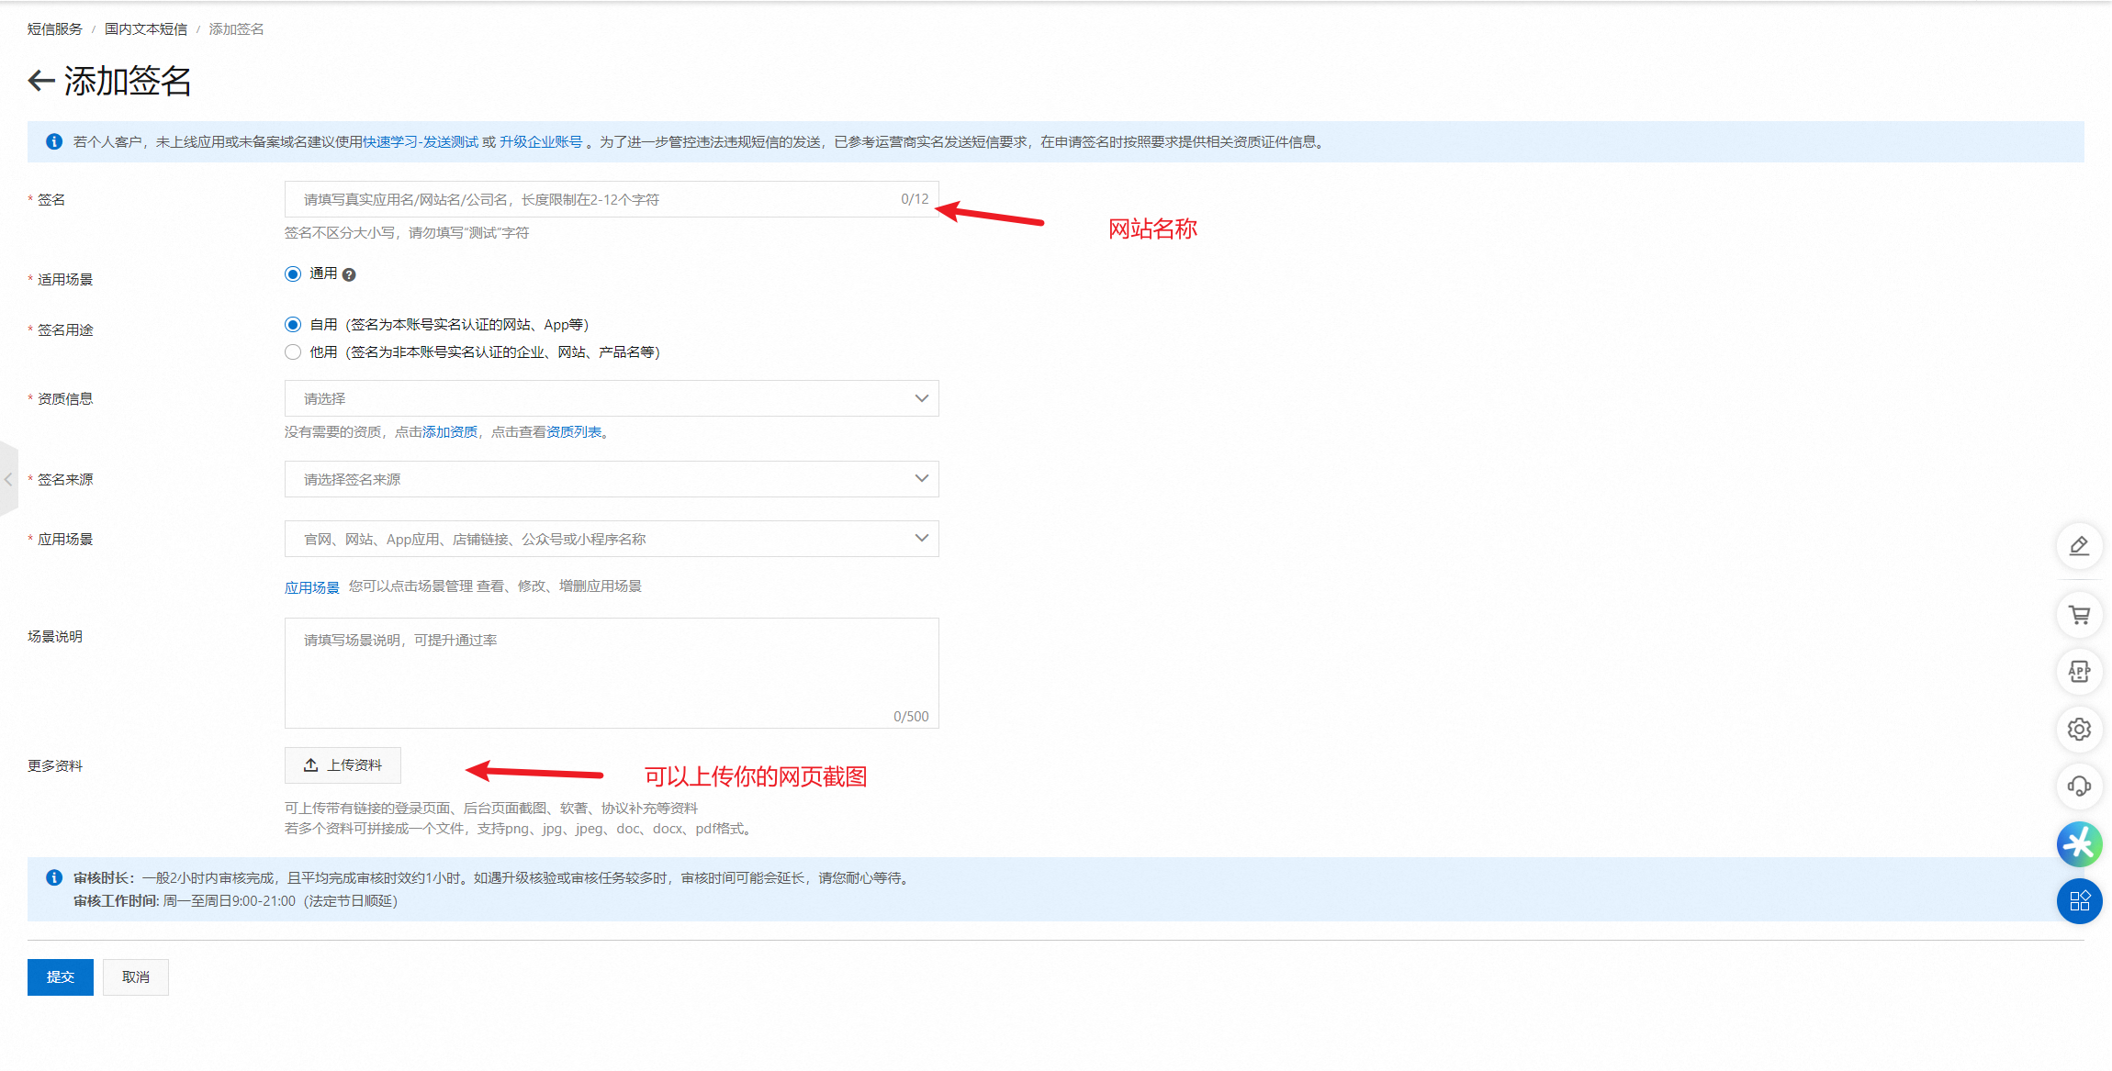Select the 通用 radio button
This screenshot has height=1071, width=2112.
pyautogui.click(x=293, y=274)
